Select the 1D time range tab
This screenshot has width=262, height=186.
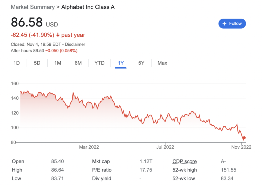point(17,63)
